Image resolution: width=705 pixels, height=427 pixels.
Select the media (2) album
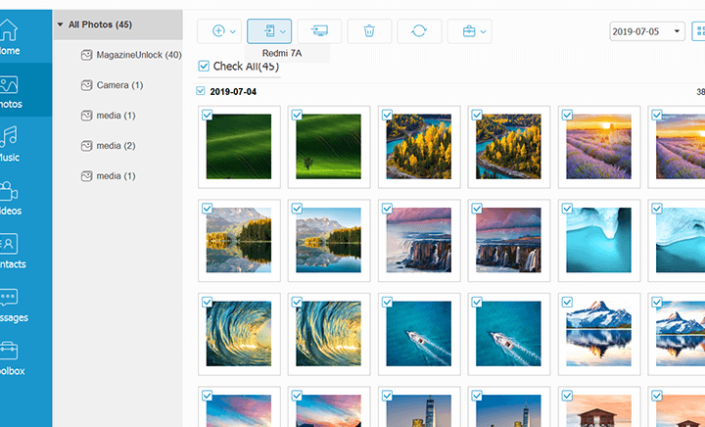[x=108, y=146]
